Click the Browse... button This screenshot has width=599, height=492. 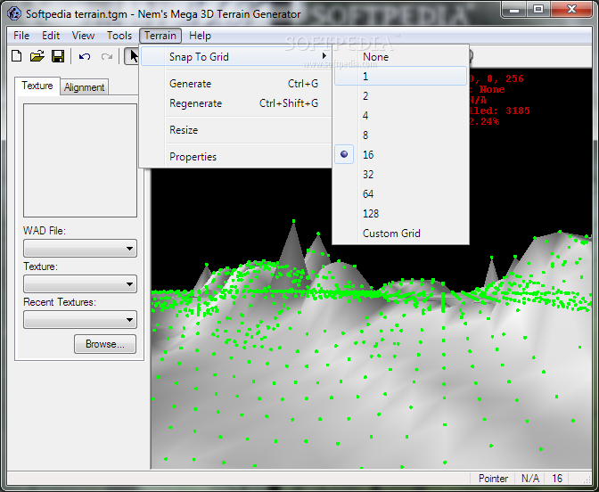tap(105, 344)
